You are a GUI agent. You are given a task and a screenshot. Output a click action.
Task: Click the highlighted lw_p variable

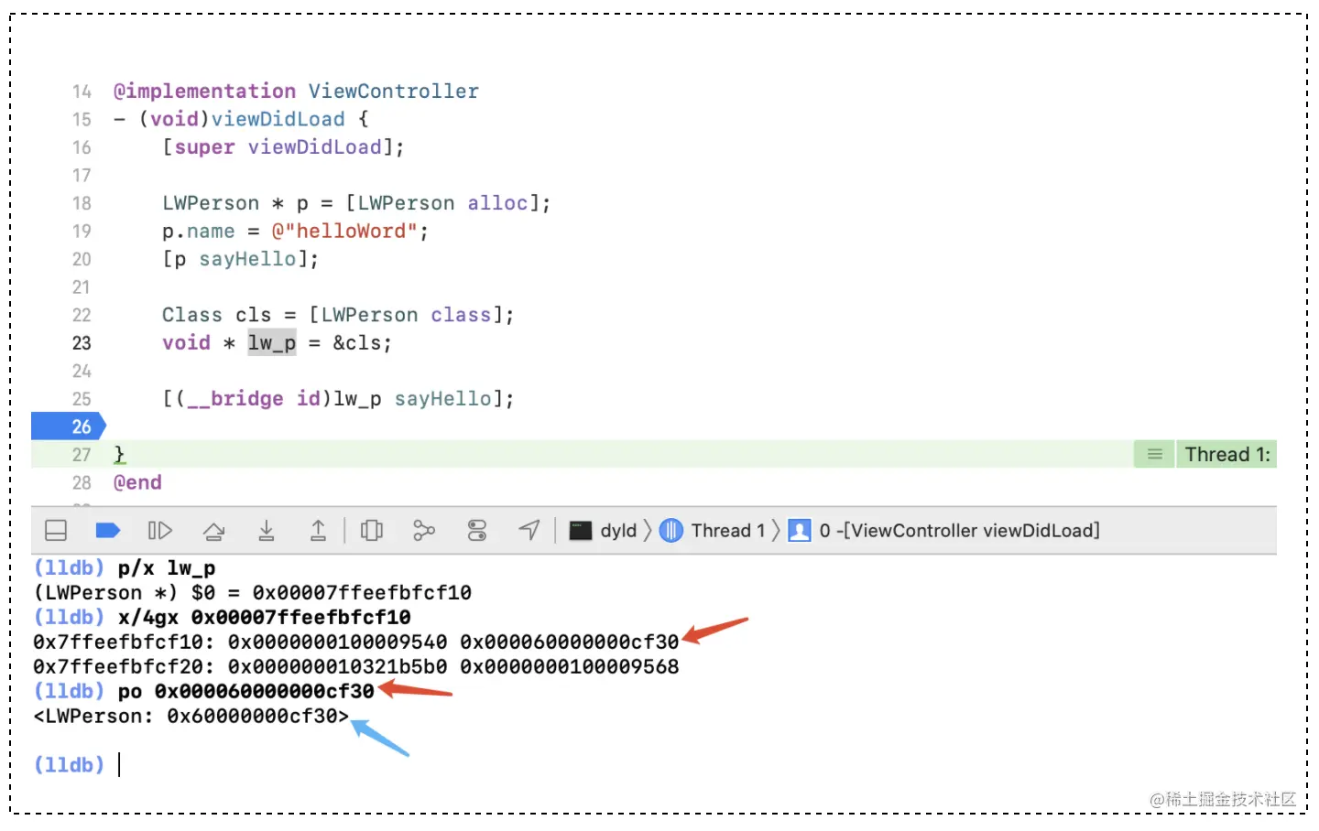click(272, 343)
